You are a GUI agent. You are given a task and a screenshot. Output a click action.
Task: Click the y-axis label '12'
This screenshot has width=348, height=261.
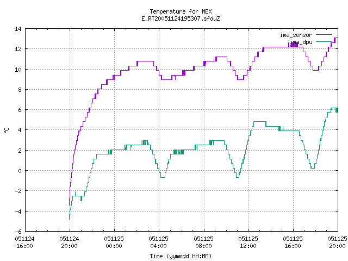[18, 49]
